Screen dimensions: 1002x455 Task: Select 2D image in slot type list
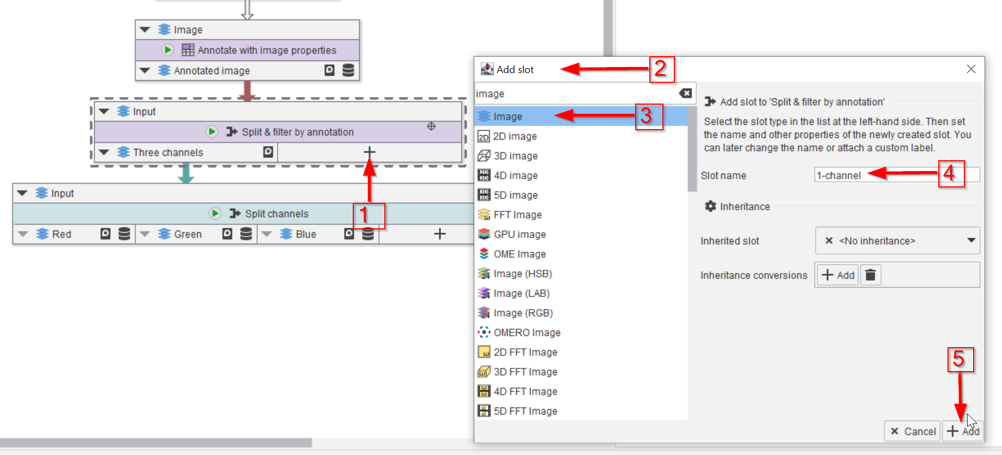pyautogui.click(x=515, y=136)
